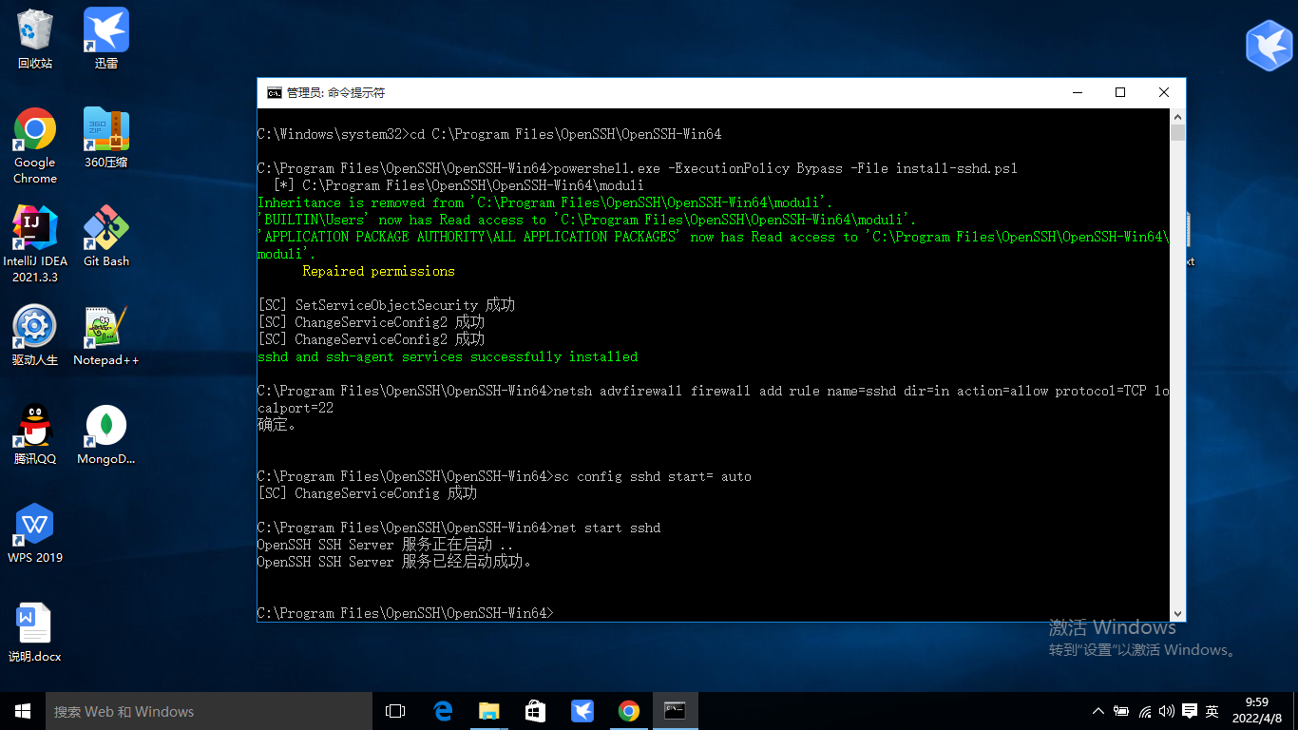1298x730 pixels.
Task: Click the powershell.exe -ExecutionPolicy Bypass command line
Action: (638, 168)
